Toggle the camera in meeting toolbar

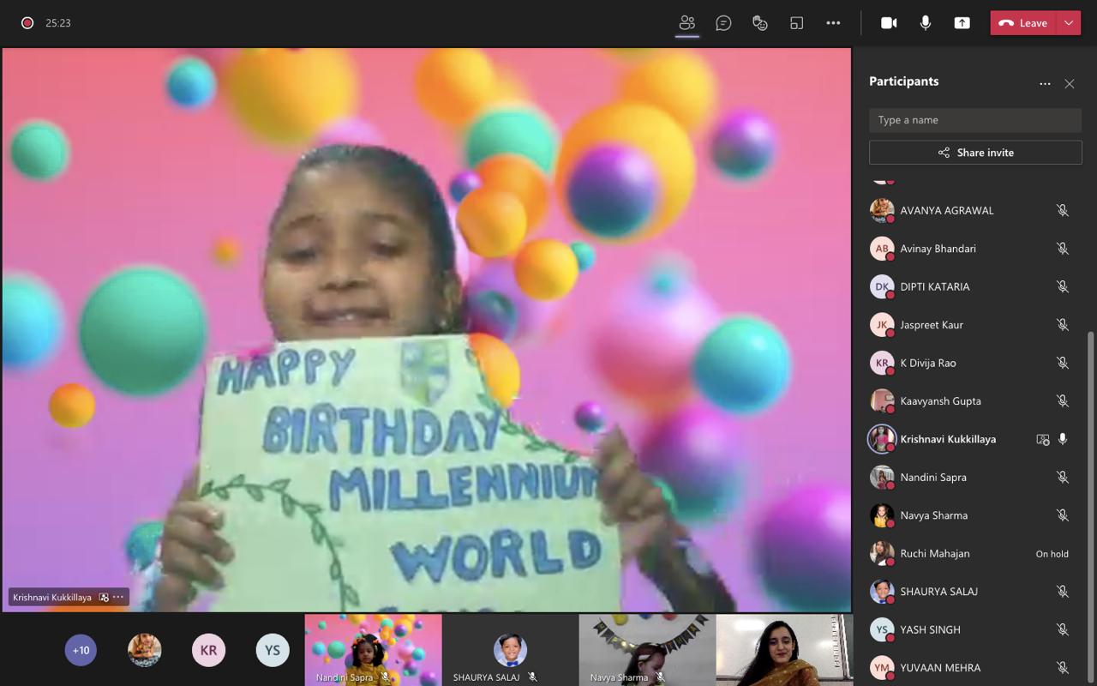click(889, 23)
